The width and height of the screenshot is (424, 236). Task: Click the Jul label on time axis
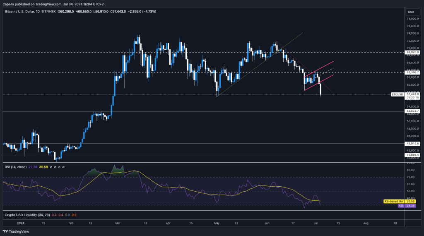click(316, 223)
